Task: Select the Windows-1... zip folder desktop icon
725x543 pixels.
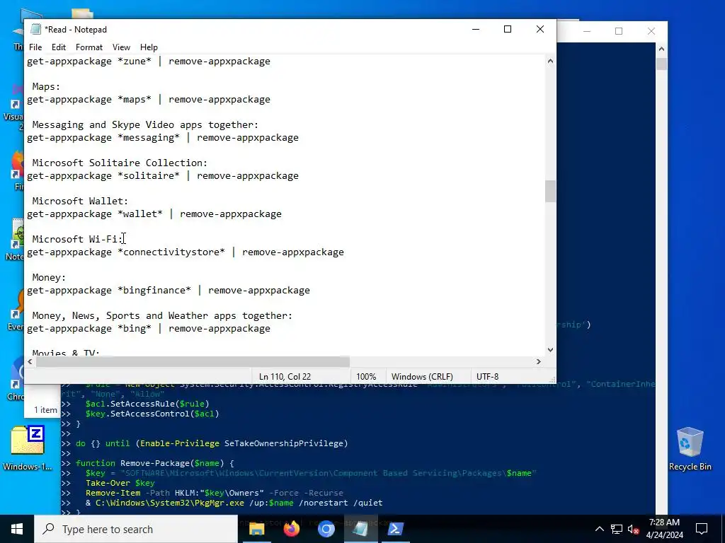Action: 28,448
